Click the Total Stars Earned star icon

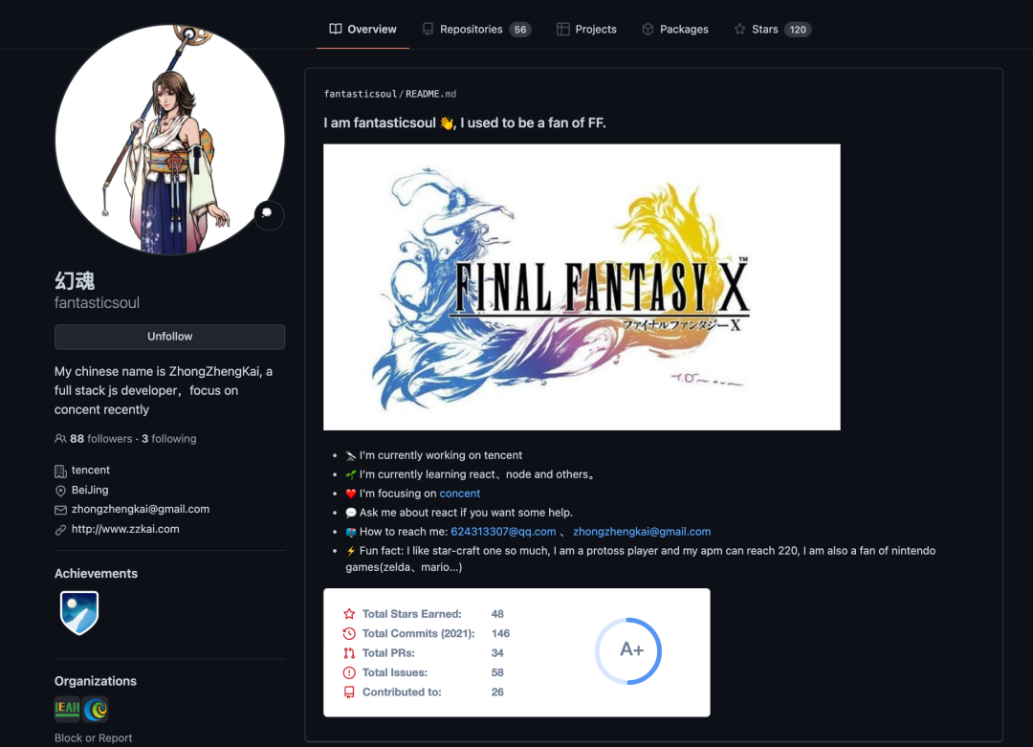(349, 614)
